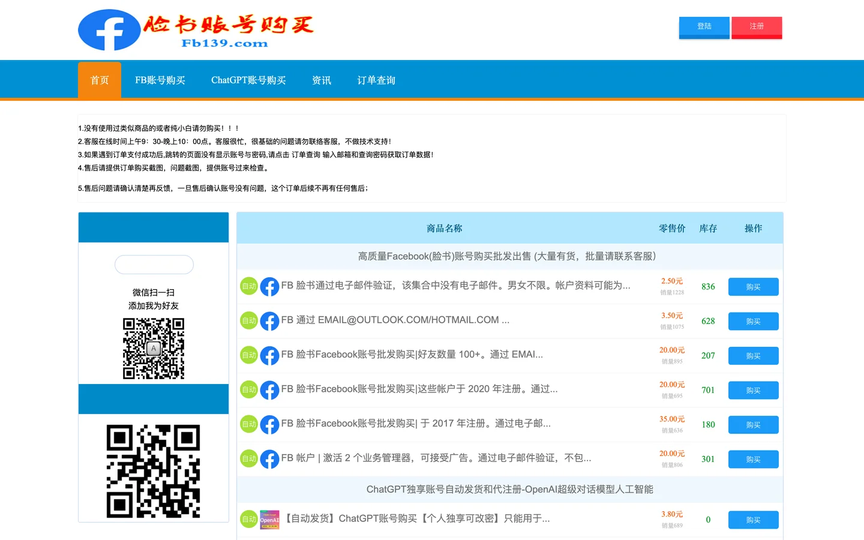Click Facebook icon of OUTLOOK/HOTMAIL product

[x=269, y=321]
